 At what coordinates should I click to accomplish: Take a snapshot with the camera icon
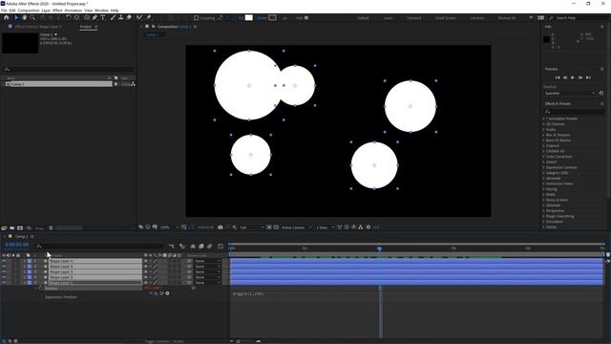tap(221, 227)
